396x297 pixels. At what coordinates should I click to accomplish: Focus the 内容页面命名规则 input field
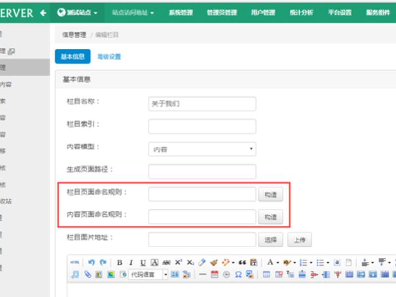coord(202,217)
